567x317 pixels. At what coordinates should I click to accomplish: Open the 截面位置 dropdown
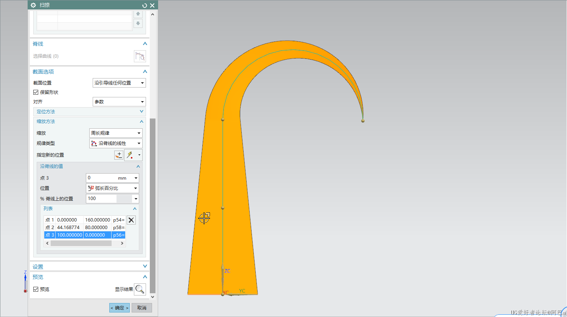[119, 83]
